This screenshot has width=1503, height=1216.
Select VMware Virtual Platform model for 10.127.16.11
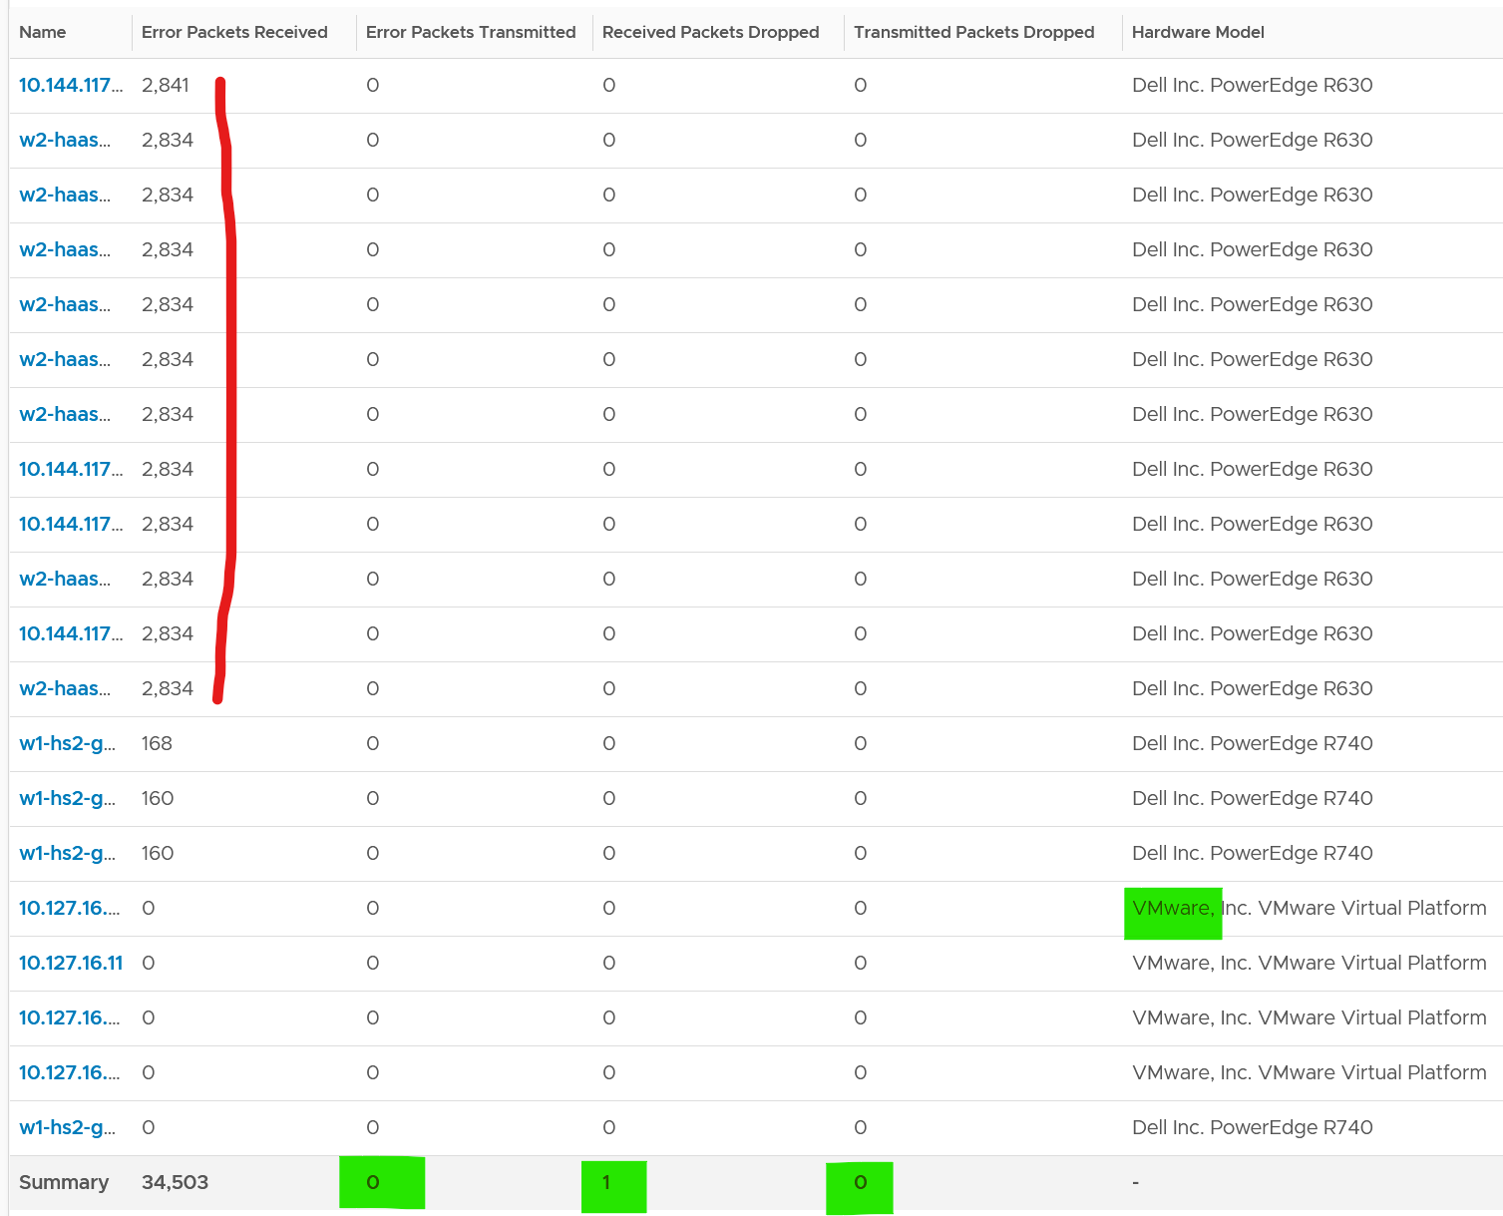(x=1310, y=963)
